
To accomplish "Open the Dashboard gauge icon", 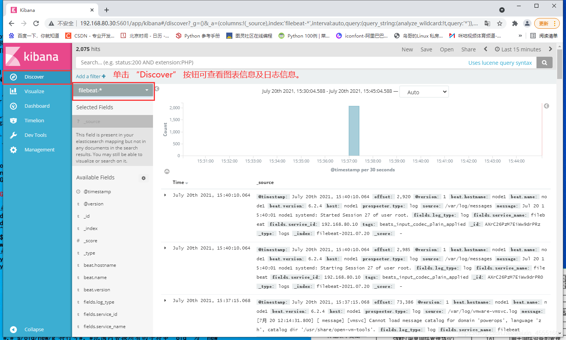I will pyautogui.click(x=13, y=106).
